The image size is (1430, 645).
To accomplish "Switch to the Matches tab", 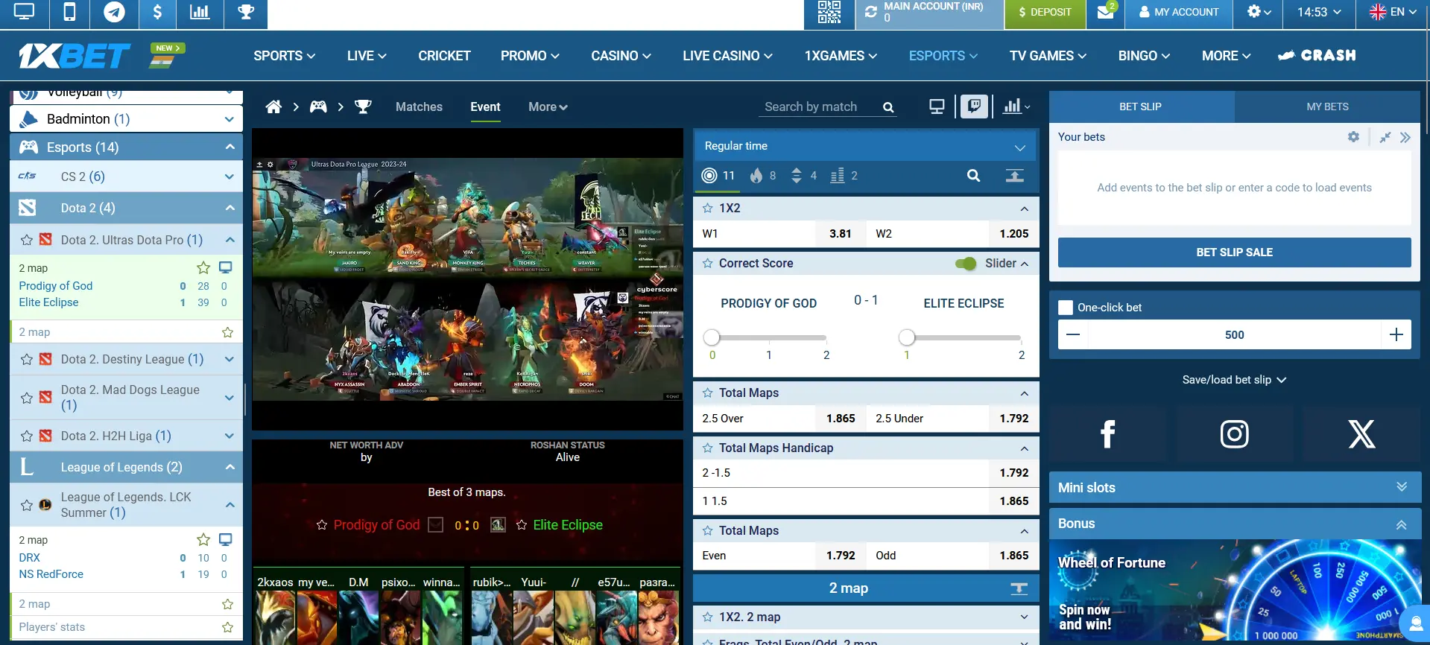I will (419, 107).
